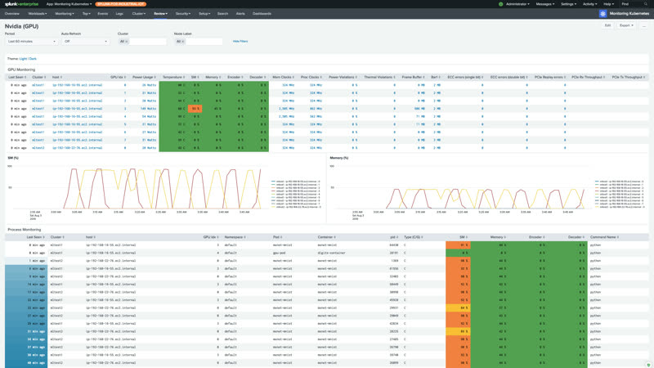
Task: Switch to the Dark theme link
Action: click(33, 59)
